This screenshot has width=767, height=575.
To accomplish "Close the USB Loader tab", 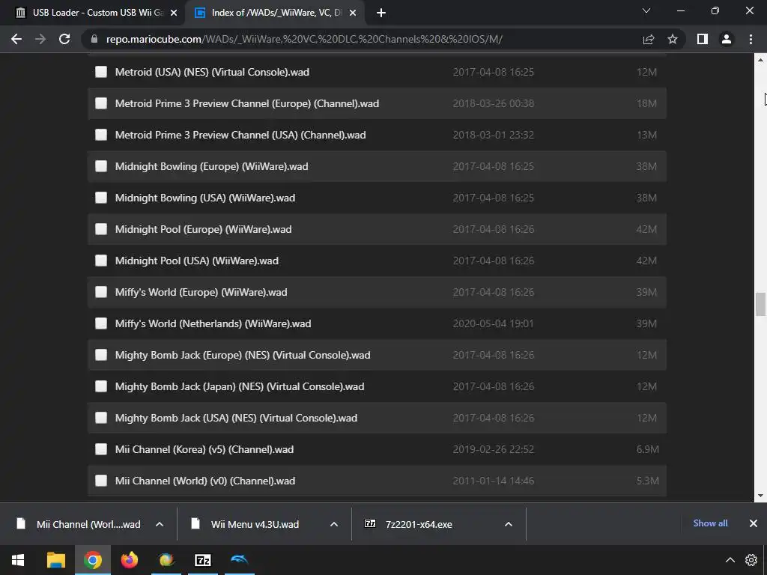I will pyautogui.click(x=174, y=13).
